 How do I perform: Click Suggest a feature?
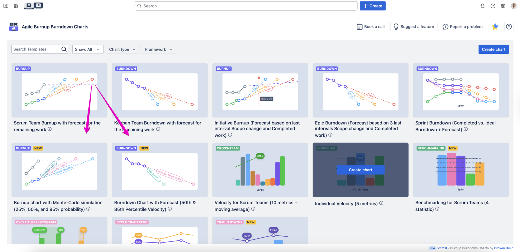tap(414, 26)
